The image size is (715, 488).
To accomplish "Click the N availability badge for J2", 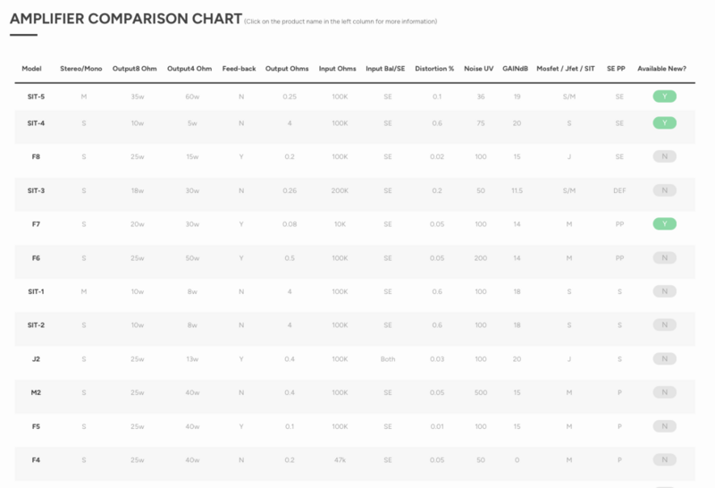I will 664,358.
